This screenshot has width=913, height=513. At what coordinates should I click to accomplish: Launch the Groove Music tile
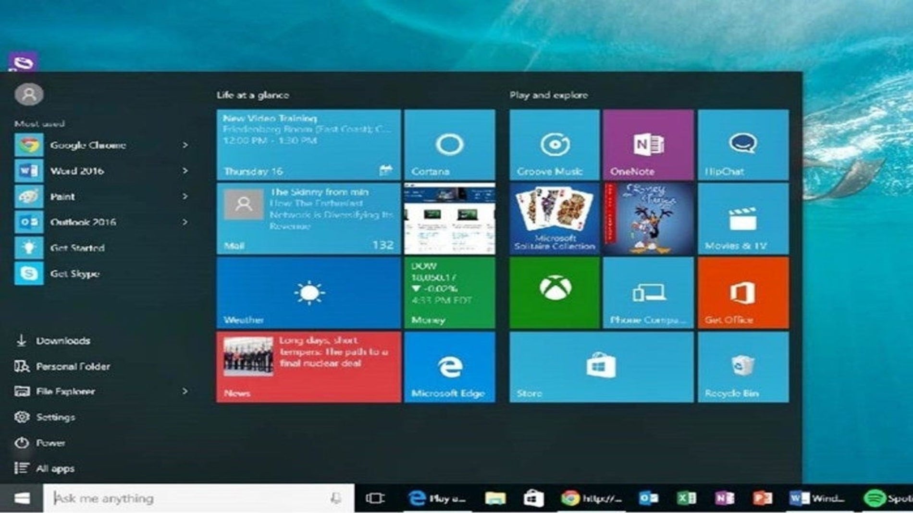555,145
